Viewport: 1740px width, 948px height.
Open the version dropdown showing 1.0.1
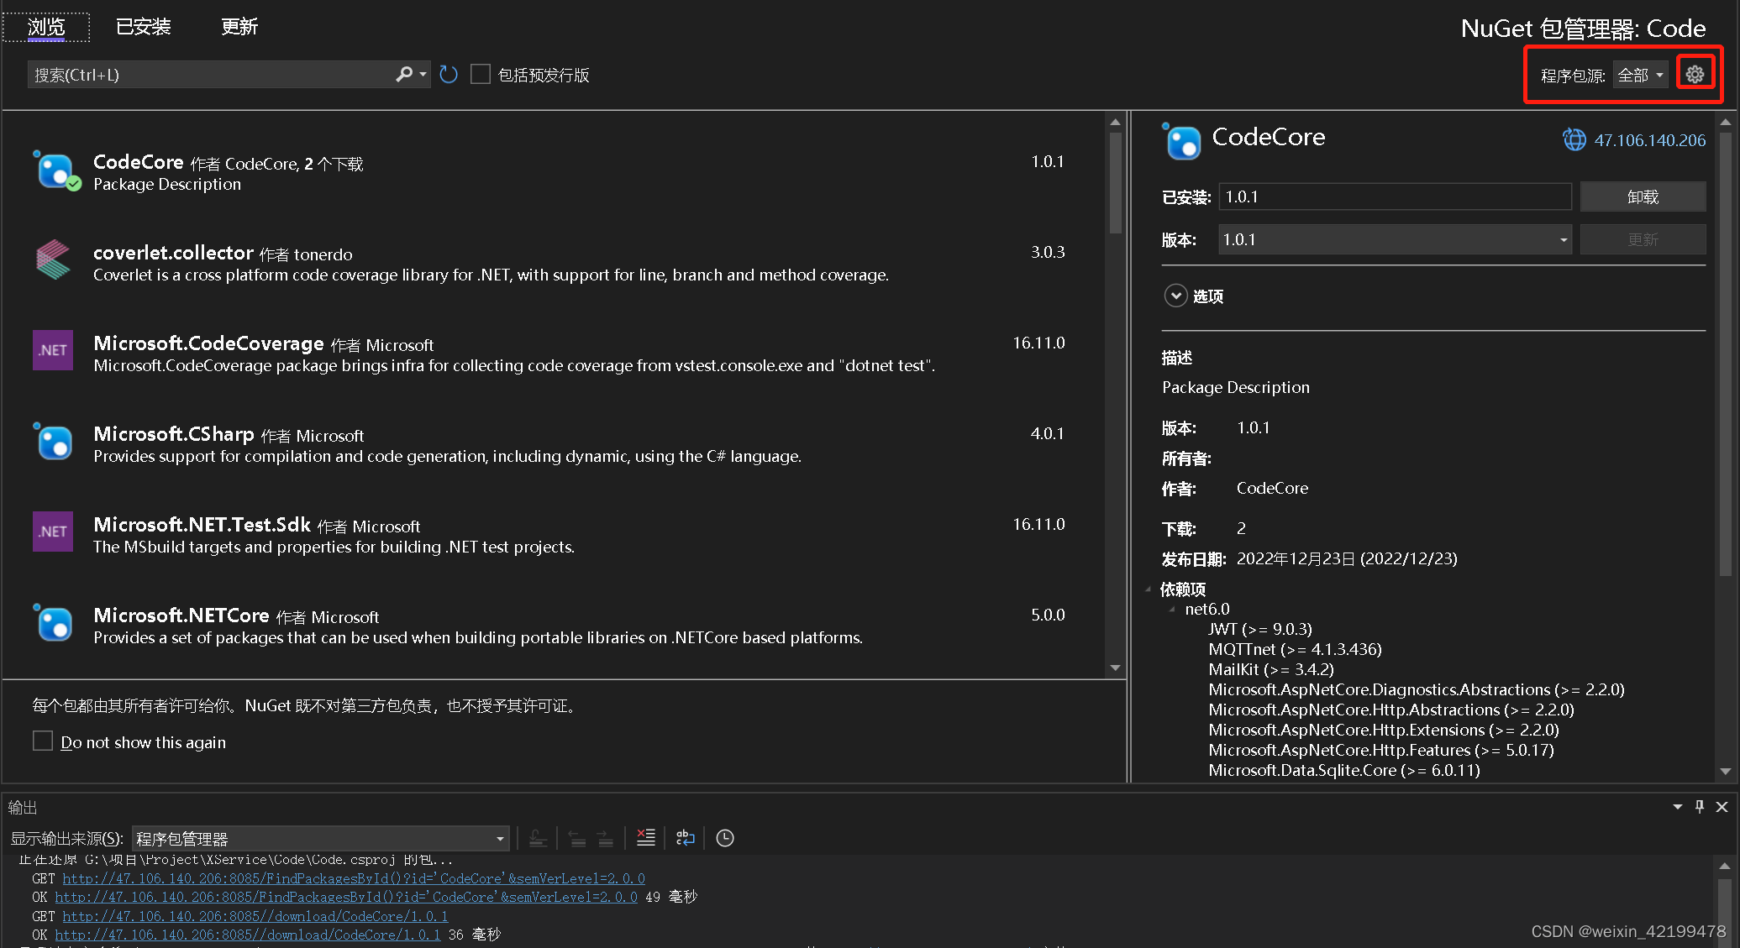[1395, 239]
